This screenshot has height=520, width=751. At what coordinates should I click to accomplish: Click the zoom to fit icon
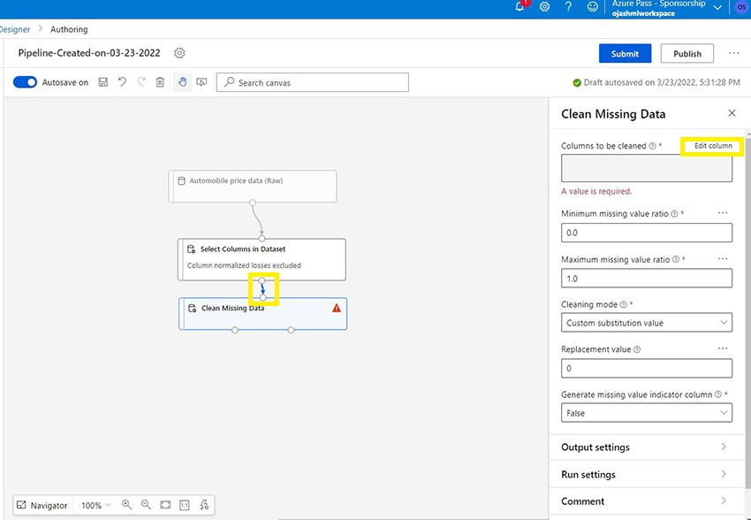click(165, 505)
